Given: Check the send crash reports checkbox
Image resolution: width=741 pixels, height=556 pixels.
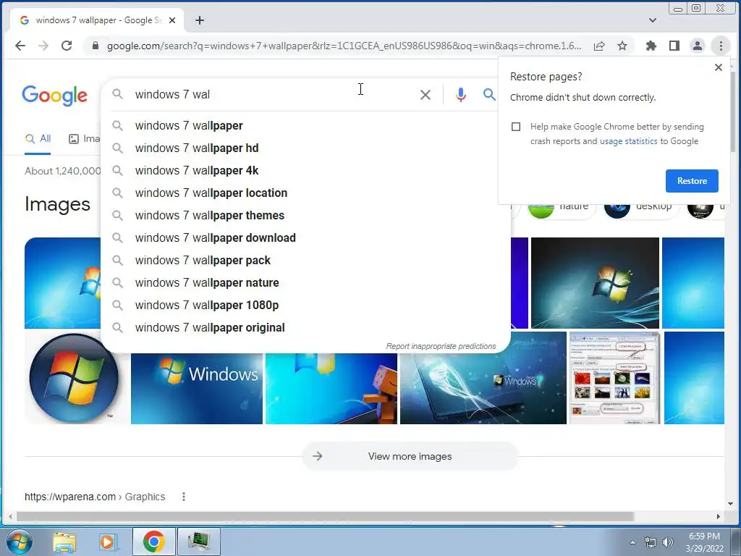Looking at the screenshot, I should pos(516,127).
